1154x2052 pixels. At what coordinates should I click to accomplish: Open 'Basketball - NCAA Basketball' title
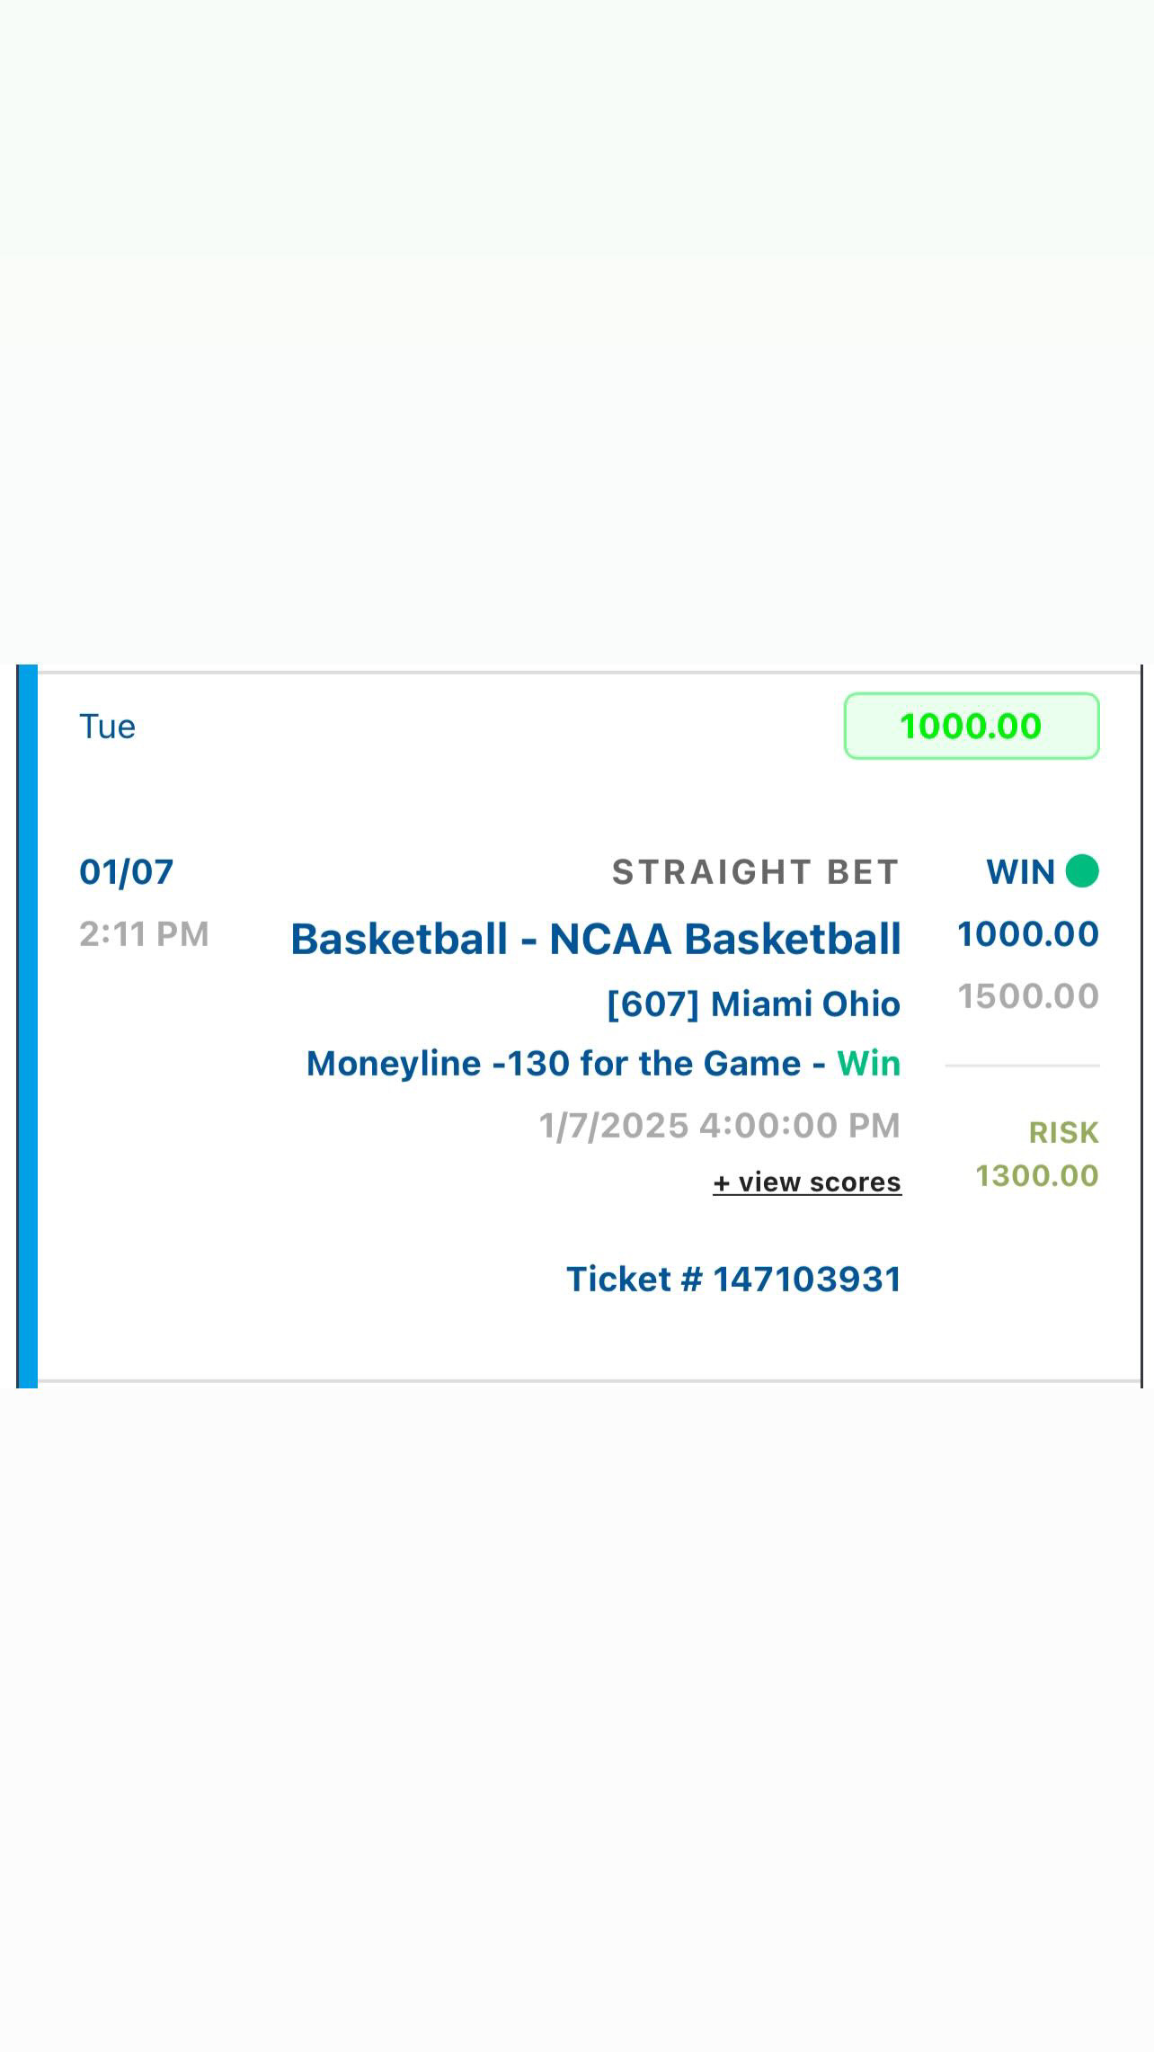(x=596, y=939)
